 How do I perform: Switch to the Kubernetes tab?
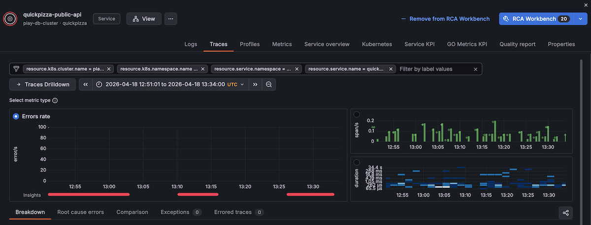pos(377,44)
